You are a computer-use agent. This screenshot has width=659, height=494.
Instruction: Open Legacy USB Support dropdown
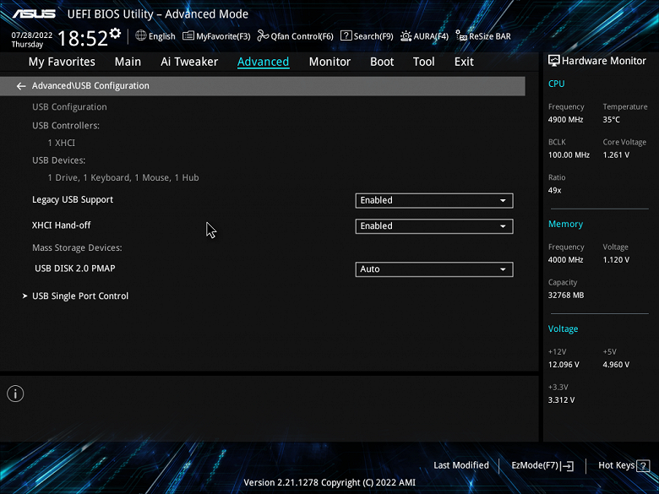434,200
